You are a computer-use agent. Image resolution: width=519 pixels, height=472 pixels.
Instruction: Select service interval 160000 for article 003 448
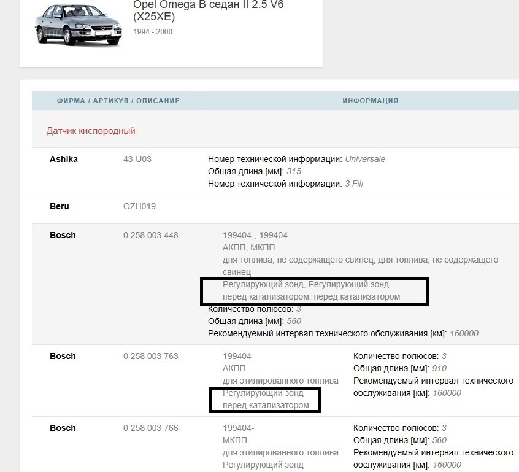tap(464, 333)
